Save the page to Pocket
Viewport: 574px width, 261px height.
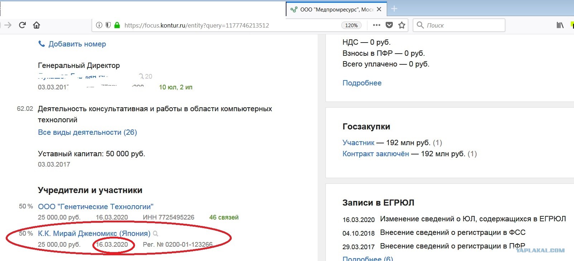pyautogui.click(x=389, y=25)
